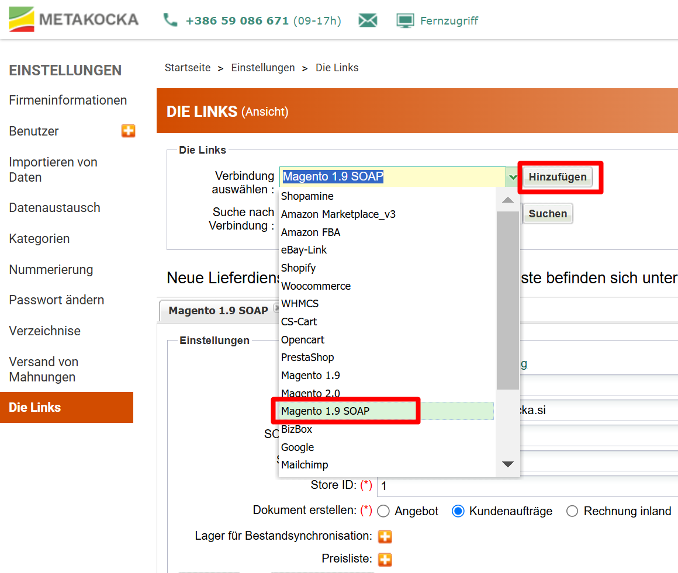The image size is (678, 573).
Task: Choose BizBox option
Action: pos(386,429)
